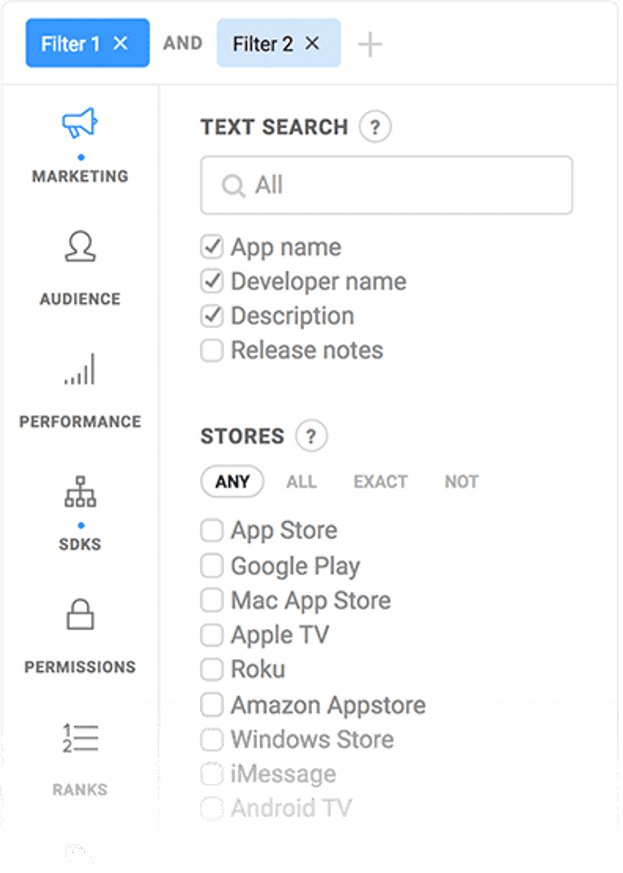This screenshot has width=623, height=873.
Task: Select the Filter 1 tab
Action: pyautogui.click(x=70, y=43)
